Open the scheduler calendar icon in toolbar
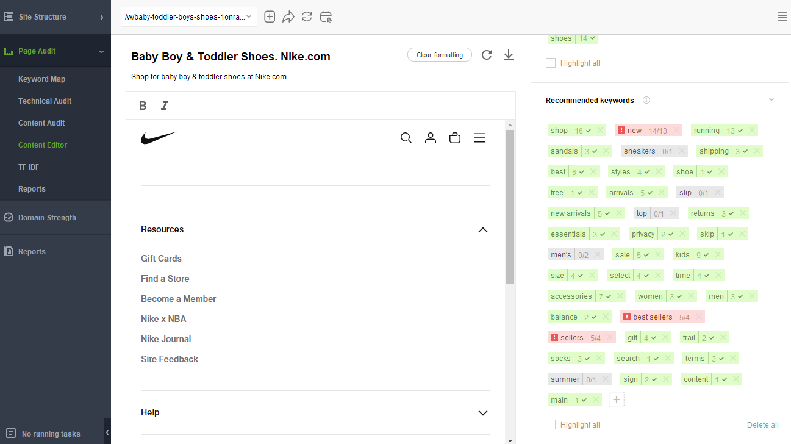 click(x=326, y=16)
